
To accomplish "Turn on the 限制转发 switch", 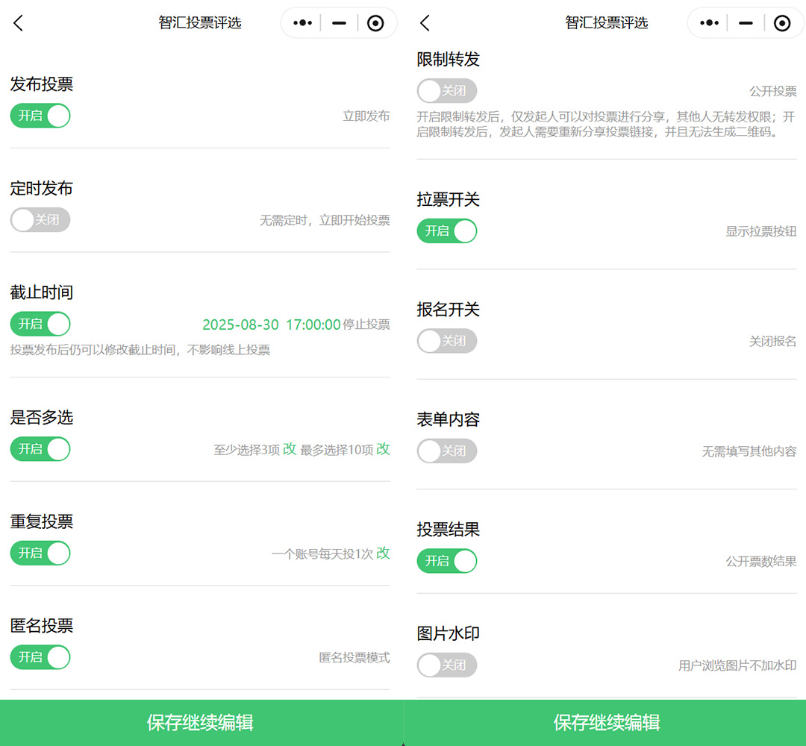I will [x=446, y=91].
